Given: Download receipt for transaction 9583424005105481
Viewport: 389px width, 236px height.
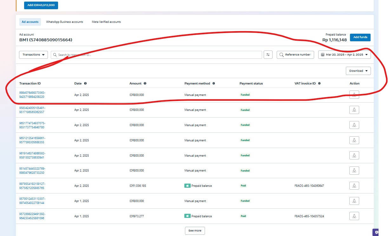Looking at the screenshot, I should [x=354, y=110].
